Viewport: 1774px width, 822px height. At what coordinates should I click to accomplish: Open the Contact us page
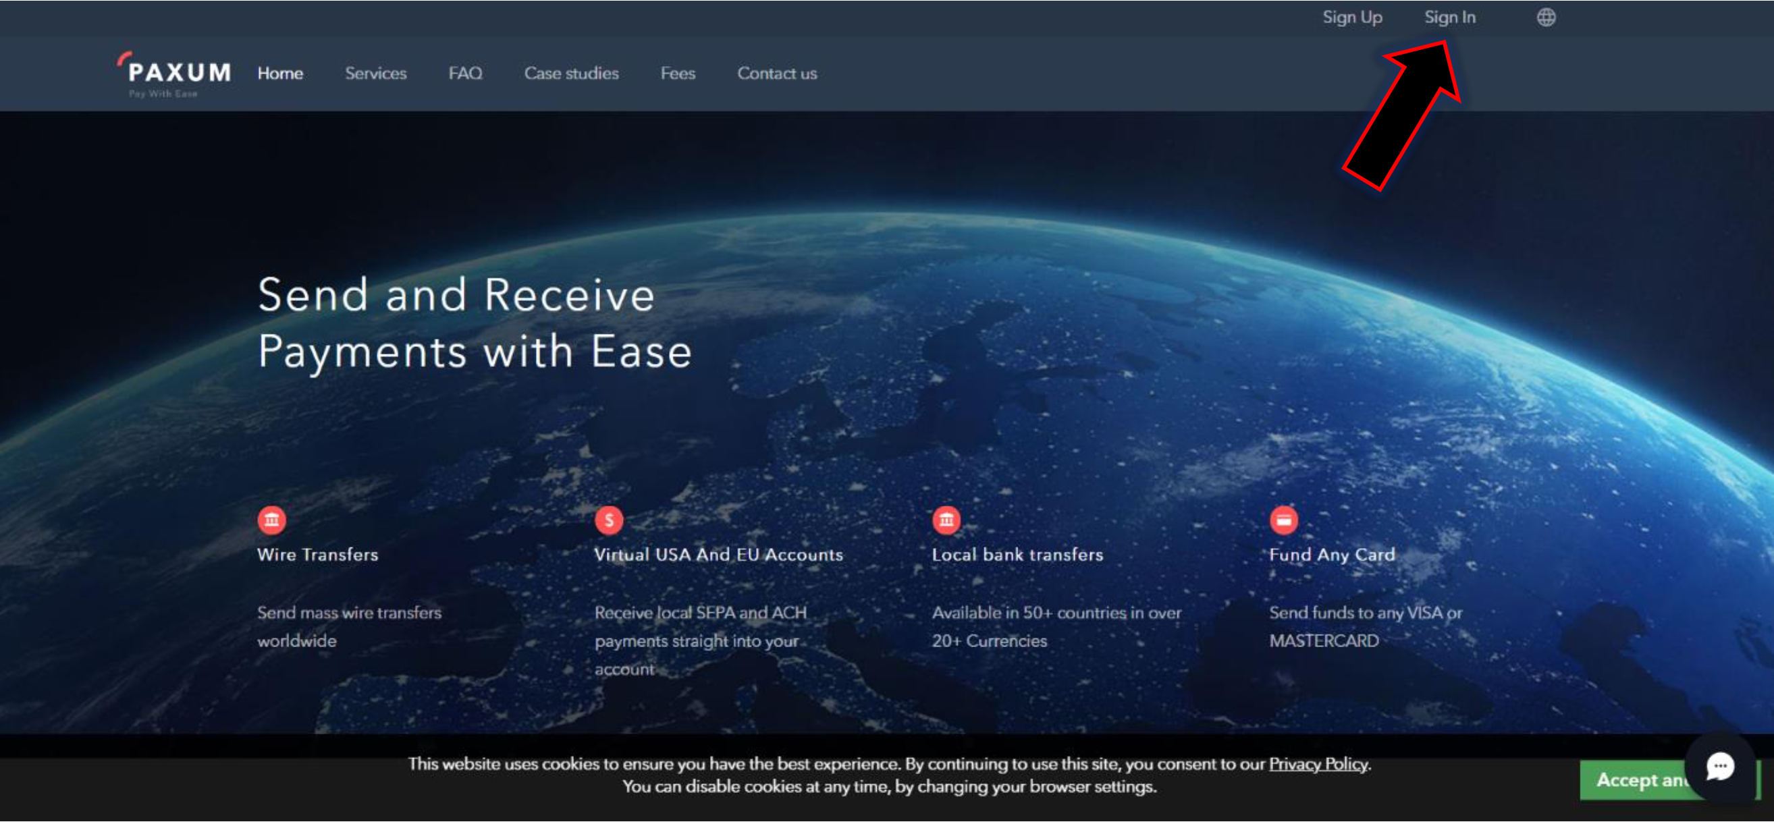click(x=777, y=73)
